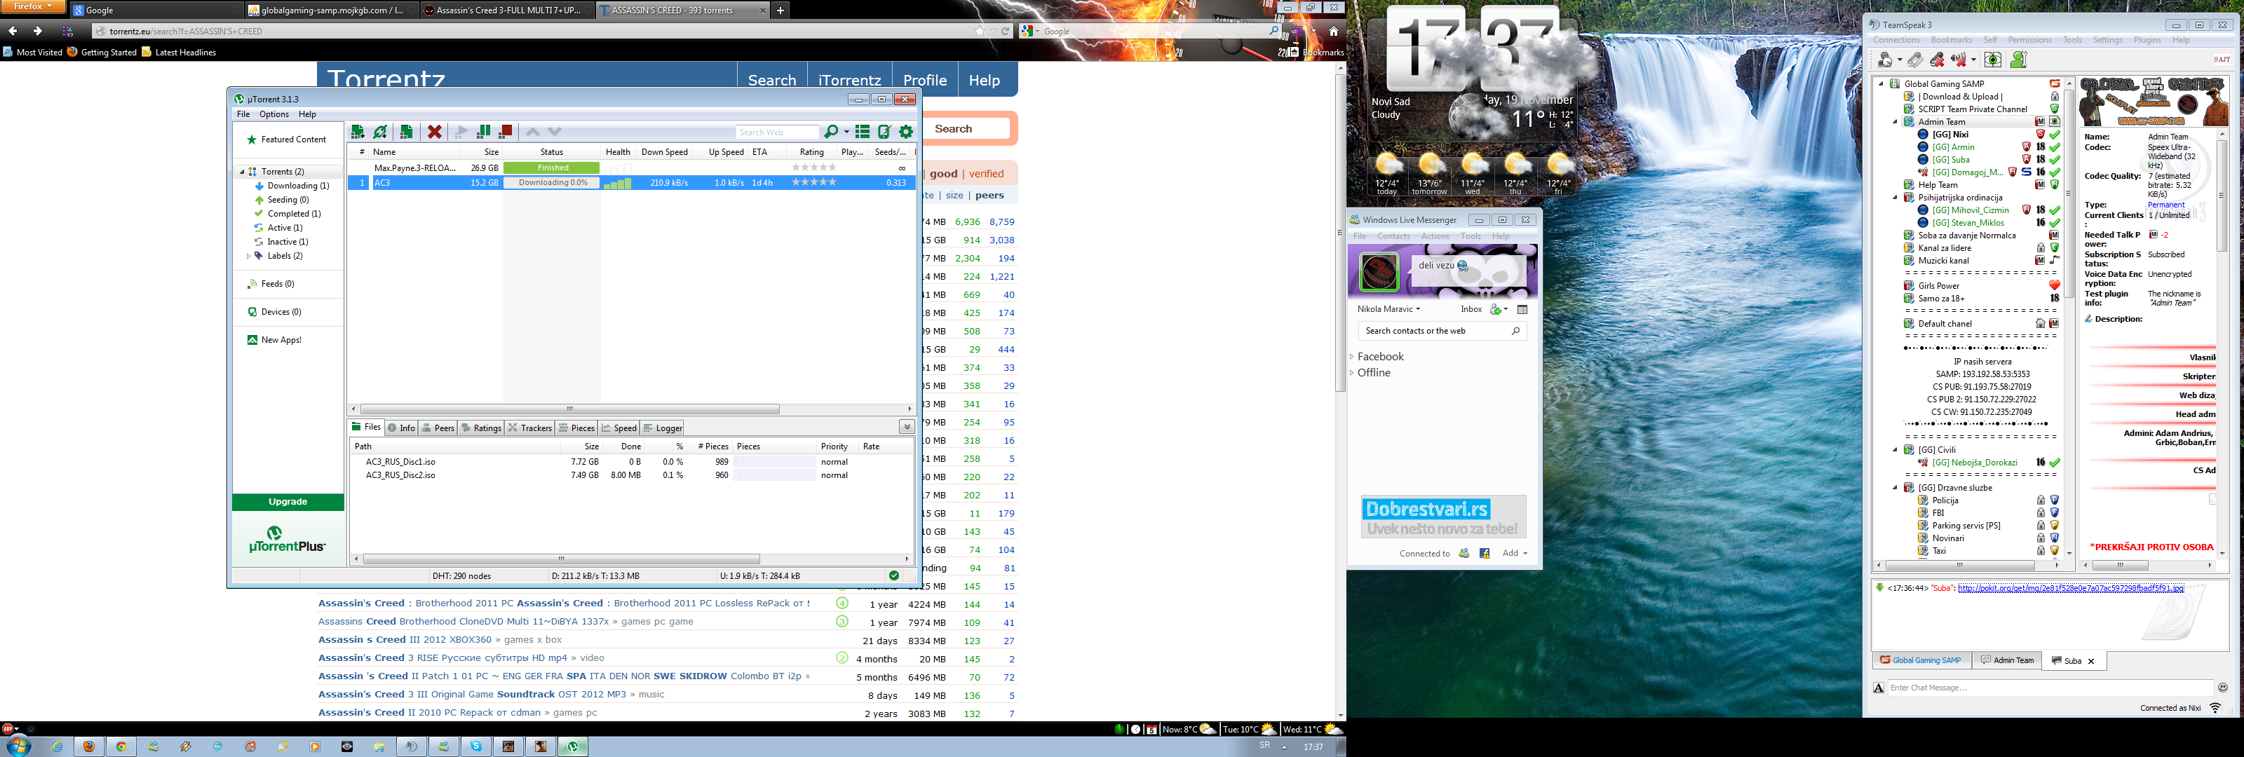The image size is (2244, 757).
Task: Click TeamSpeak connect to server icon
Action: click(1885, 60)
